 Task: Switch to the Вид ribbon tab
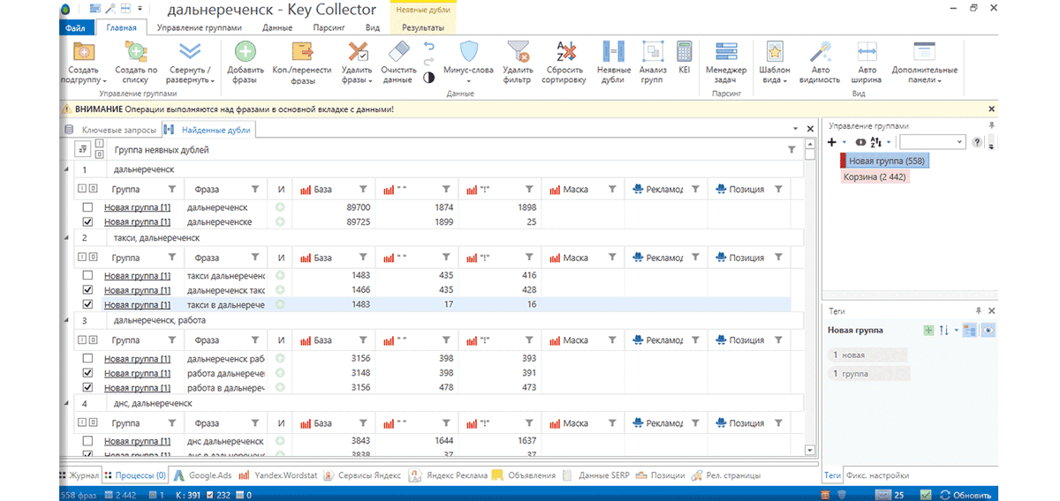pyautogui.click(x=373, y=27)
